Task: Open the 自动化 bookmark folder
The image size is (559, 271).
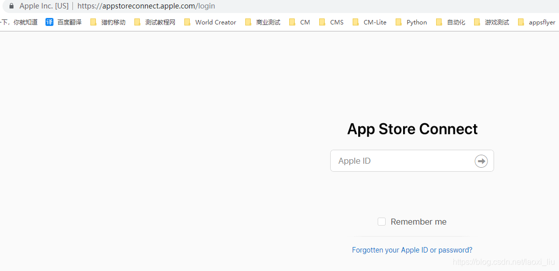Action: coord(451,22)
